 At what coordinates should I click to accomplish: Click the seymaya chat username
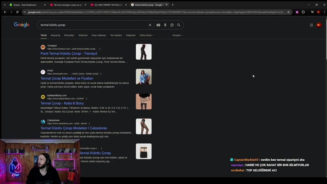coord(237,165)
